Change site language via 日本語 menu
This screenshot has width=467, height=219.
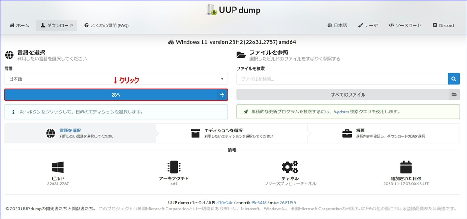click(x=337, y=25)
